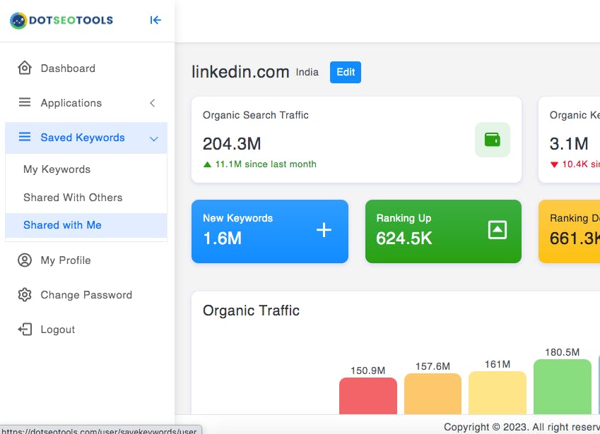This screenshot has height=434, width=600.
Task: Click the Organic Search Traffic label
Action: (256, 115)
